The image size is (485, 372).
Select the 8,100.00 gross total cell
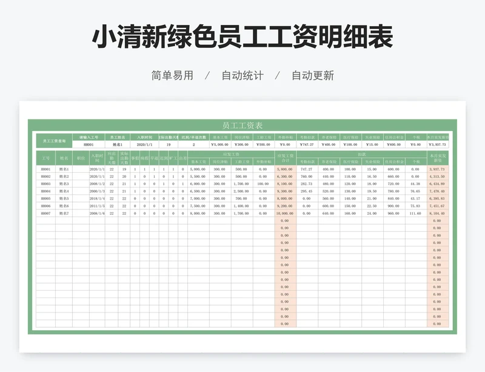(285, 184)
